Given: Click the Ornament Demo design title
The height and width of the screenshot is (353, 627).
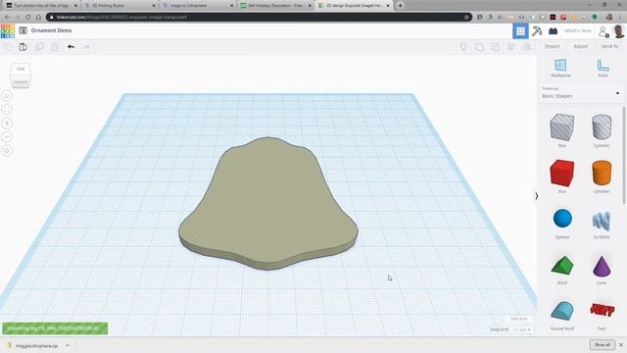Looking at the screenshot, I should tap(51, 30).
